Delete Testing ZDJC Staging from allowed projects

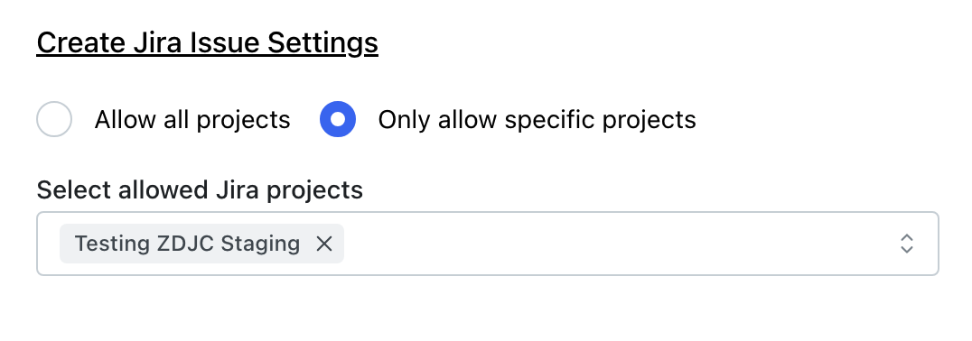[324, 244]
